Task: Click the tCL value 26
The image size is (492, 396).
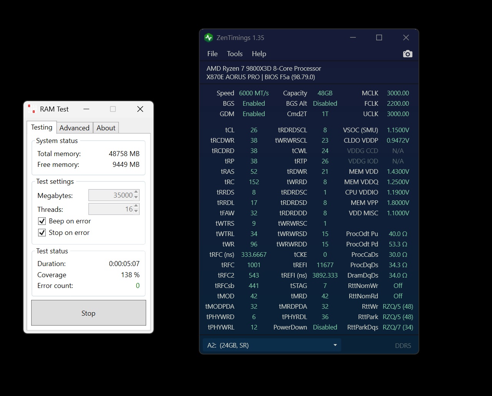Action: tap(254, 130)
